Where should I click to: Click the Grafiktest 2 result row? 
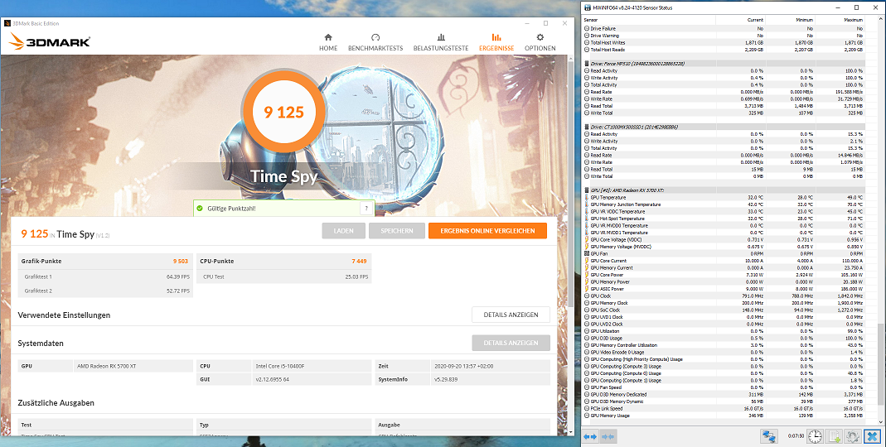pyautogui.click(x=105, y=291)
